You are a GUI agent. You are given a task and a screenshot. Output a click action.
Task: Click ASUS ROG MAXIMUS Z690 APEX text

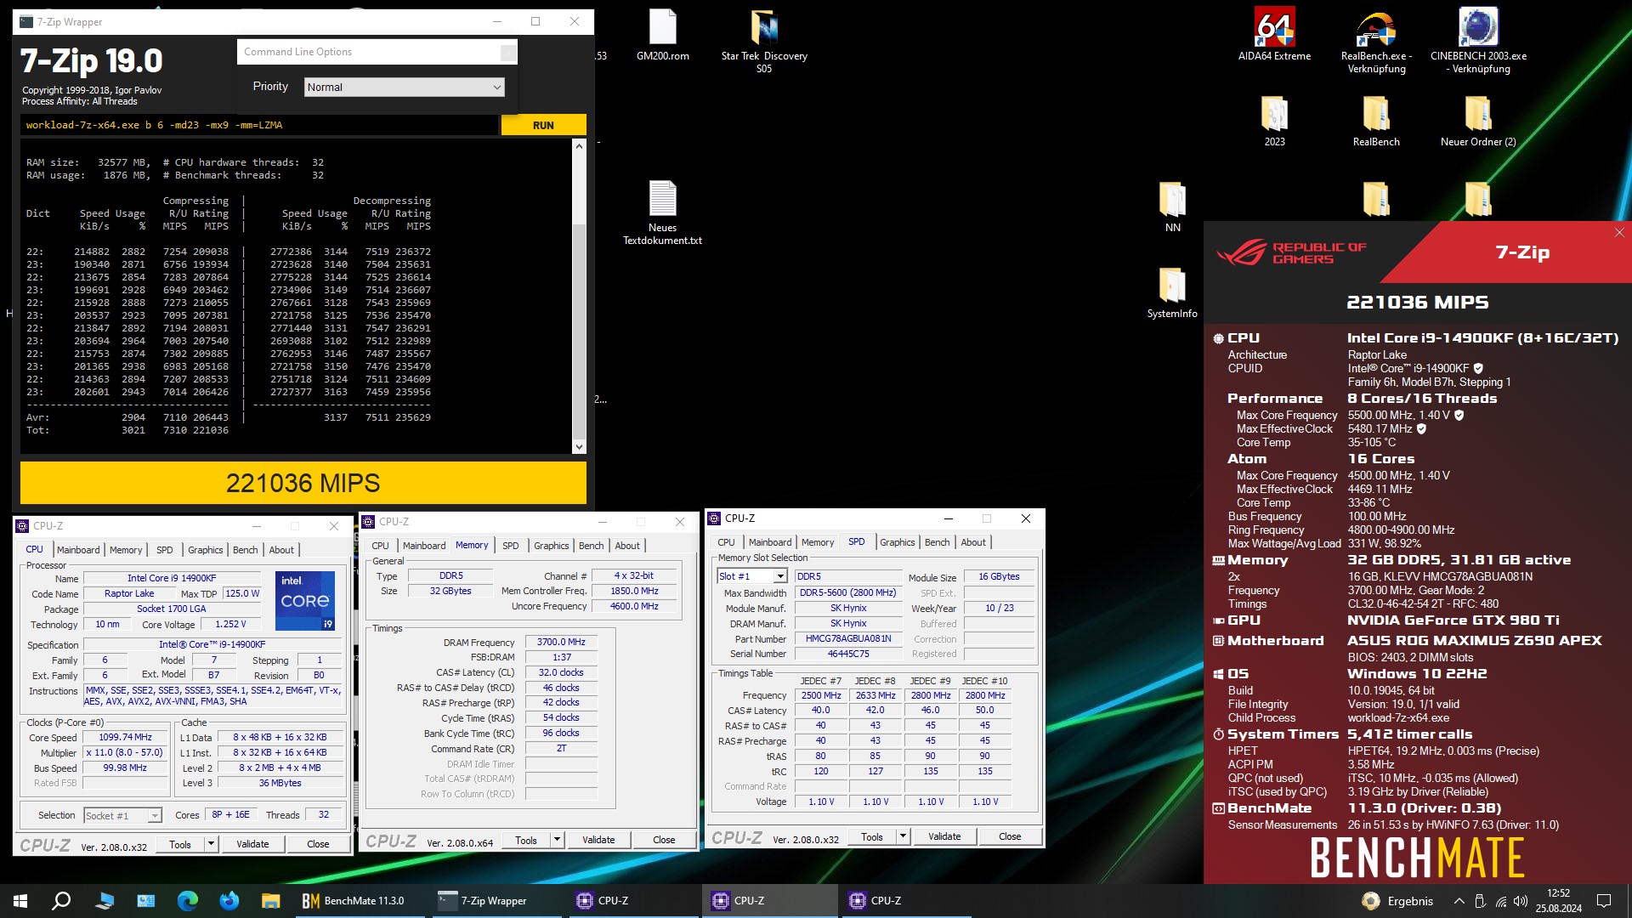pyautogui.click(x=1474, y=640)
